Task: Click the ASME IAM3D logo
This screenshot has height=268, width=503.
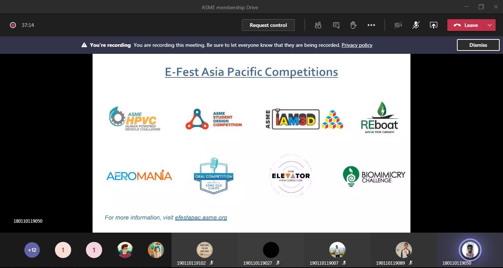Action: tap(304, 119)
